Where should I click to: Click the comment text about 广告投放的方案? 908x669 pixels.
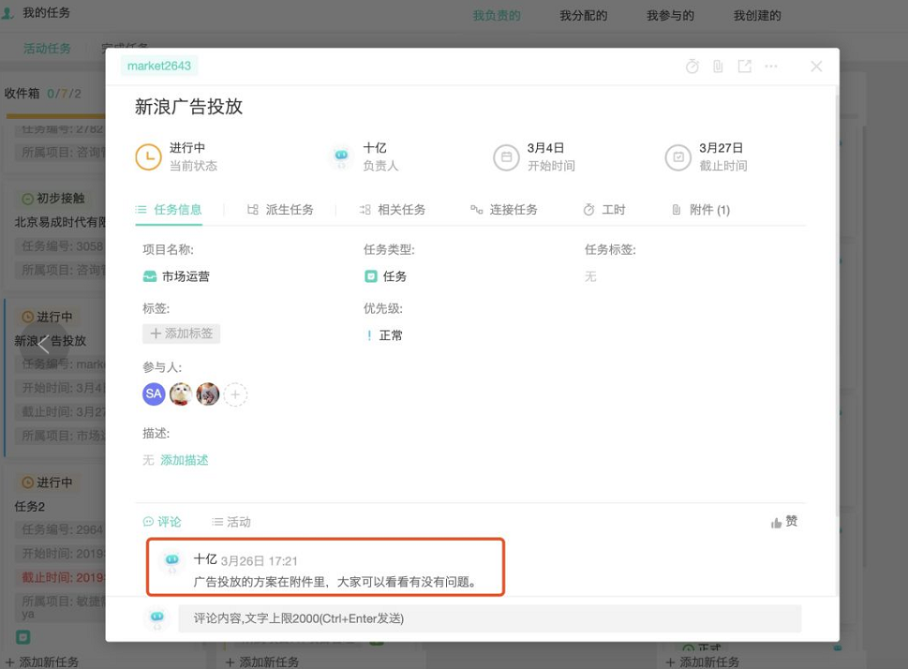point(335,582)
